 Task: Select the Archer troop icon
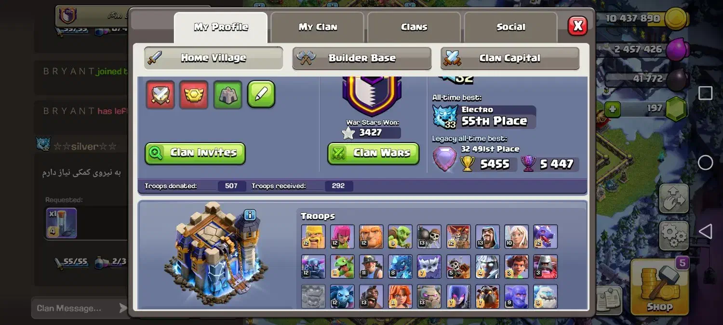pos(342,237)
